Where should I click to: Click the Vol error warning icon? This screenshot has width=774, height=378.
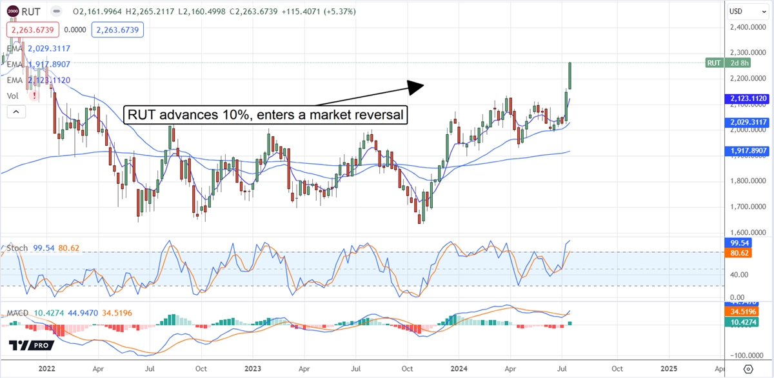point(34,95)
